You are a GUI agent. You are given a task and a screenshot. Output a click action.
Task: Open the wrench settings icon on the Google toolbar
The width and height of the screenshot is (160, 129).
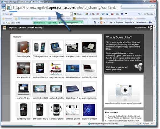(139, 14)
